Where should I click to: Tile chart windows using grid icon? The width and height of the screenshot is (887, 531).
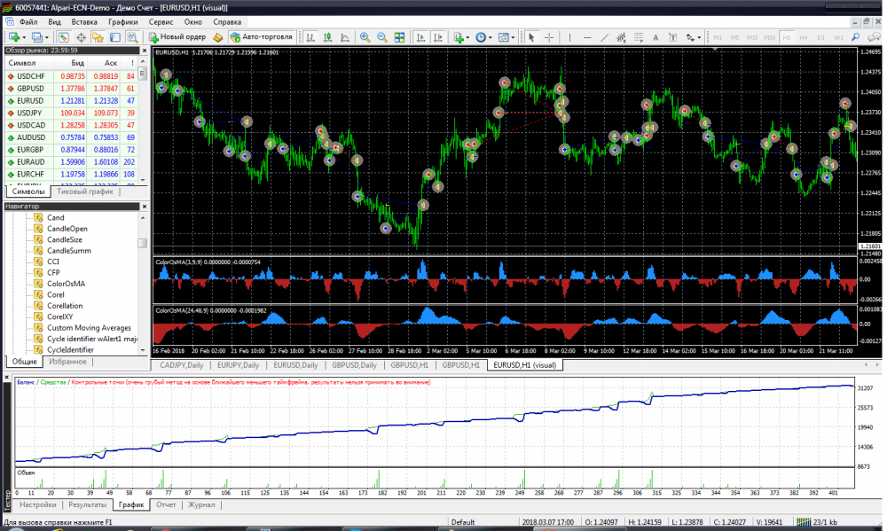pos(400,37)
